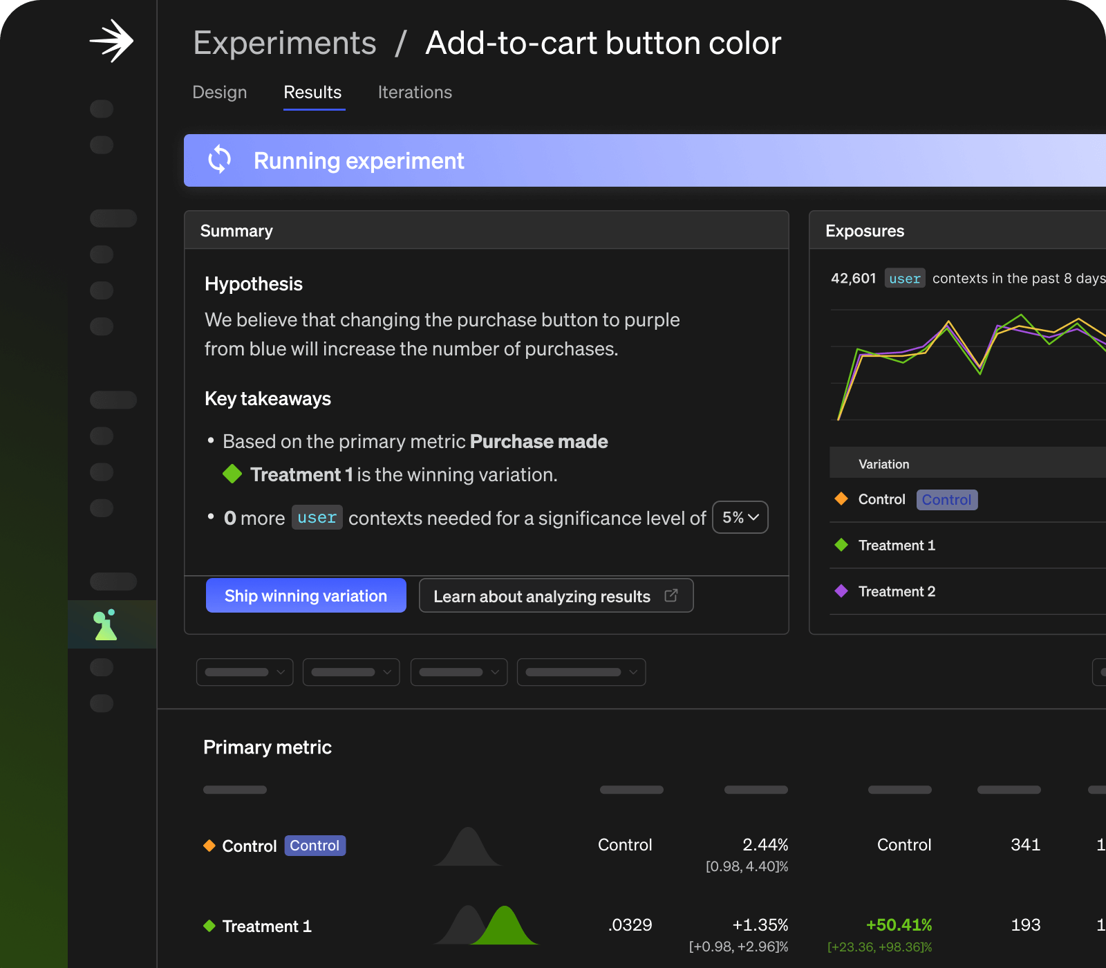Open the Experiments flask icon in sidebar
Screen dimensions: 1106x968
pos(106,624)
